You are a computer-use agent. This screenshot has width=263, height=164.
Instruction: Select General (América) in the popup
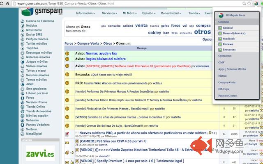234,33
